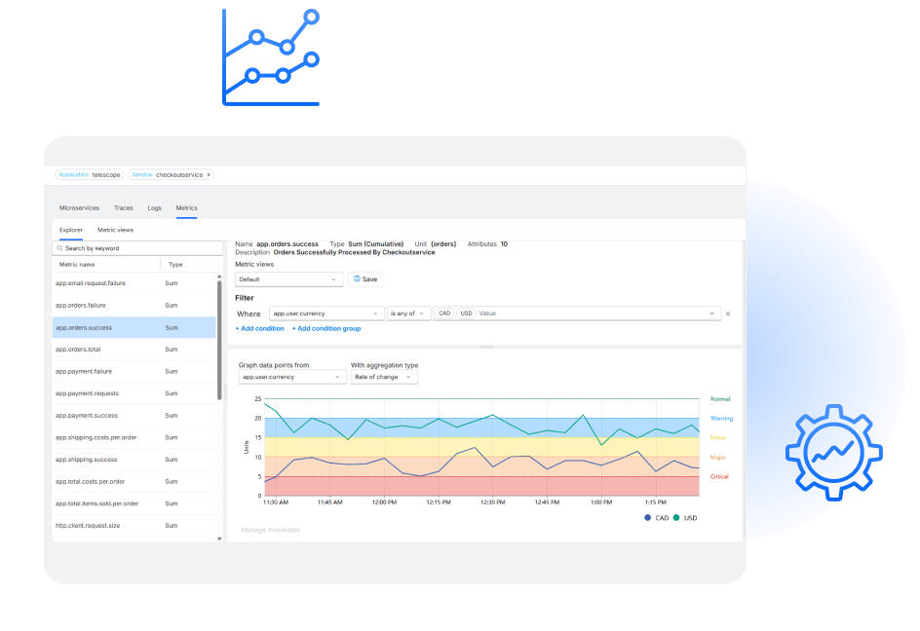This screenshot has width=920, height=631.
Task: Open the Microservices tab
Action: (x=79, y=208)
